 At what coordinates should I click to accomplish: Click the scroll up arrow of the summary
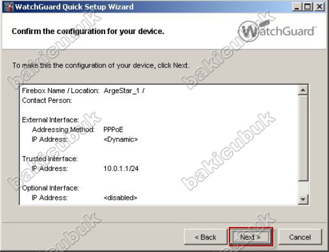pos(303,90)
